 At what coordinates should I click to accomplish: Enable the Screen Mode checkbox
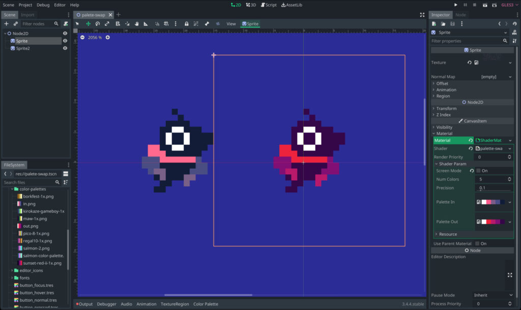point(478,171)
